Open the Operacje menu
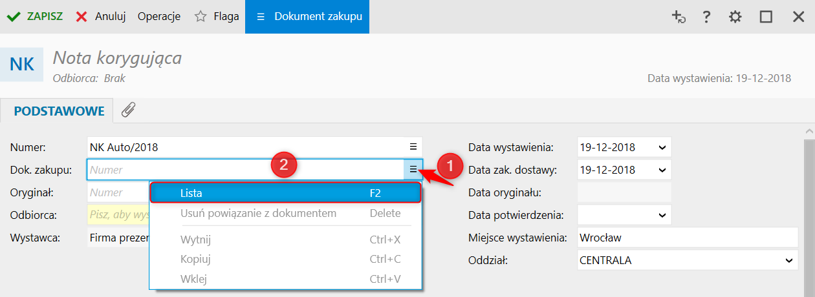The width and height of the screenshot is (815, 297). pyautogui.click(x=158, y=17)
